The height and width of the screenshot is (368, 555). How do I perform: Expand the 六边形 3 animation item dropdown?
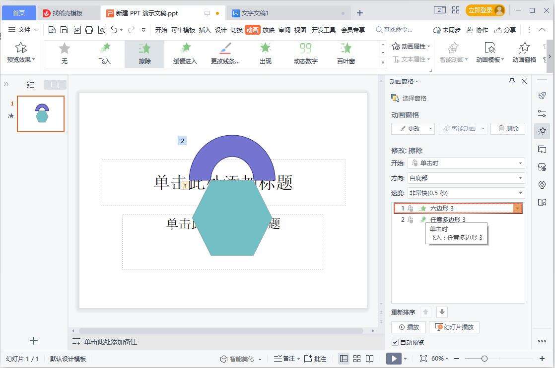[x=517, y=209]
